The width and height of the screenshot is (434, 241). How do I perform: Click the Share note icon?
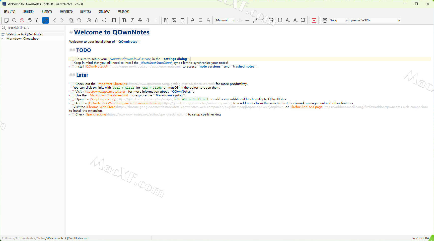104,20
